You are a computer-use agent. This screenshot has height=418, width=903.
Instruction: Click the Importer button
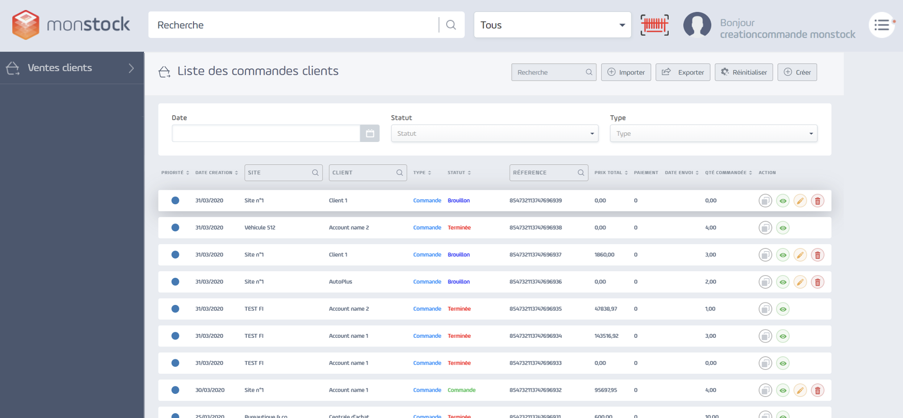[x=626, y=72]
